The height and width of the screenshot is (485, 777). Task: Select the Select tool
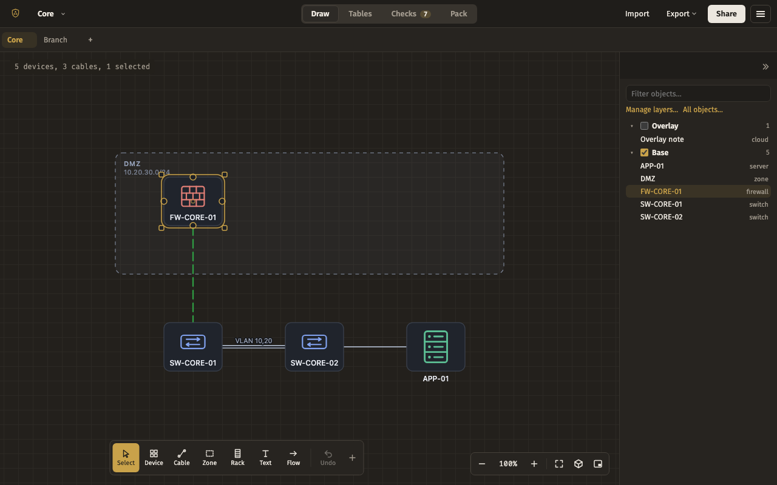(126, 458)
